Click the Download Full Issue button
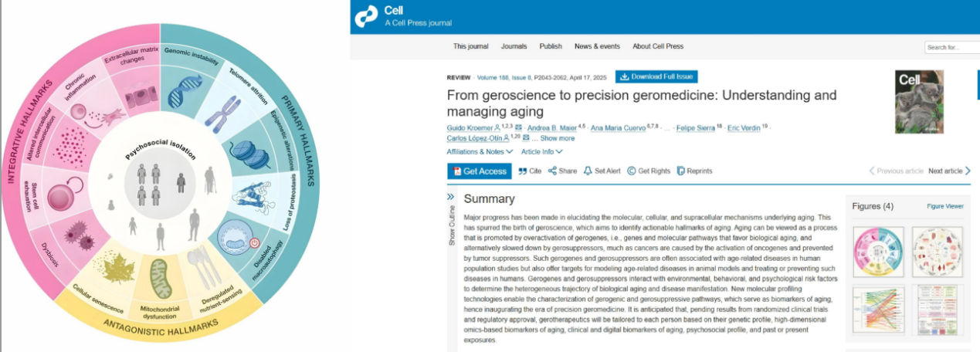980x352 pixels. pos(656,76)
